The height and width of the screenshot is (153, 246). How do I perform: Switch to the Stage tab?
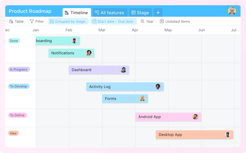click(140, 13)
